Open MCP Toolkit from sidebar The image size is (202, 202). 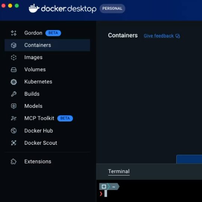tap(47, 118)
